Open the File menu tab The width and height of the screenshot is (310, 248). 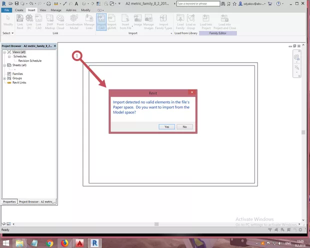(6, 9)
